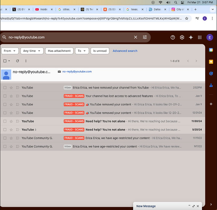Viewport: 217px width, 210px height.
Task: Open Google Calendar side panel
Action: click(211, 50)
